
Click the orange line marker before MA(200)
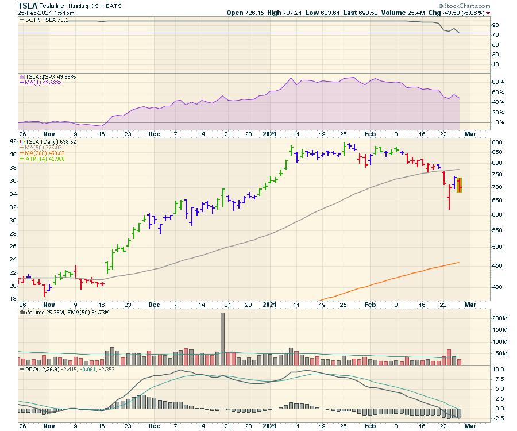coord(21,153)
